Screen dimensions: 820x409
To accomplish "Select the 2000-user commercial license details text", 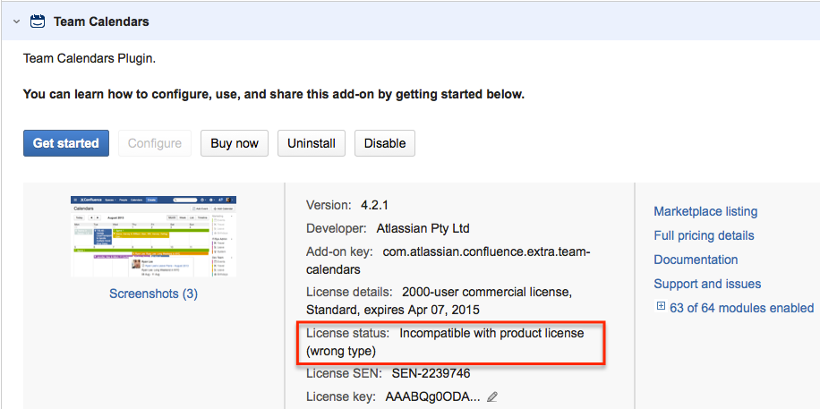I will pyautogui.click(x=439, y=300).
